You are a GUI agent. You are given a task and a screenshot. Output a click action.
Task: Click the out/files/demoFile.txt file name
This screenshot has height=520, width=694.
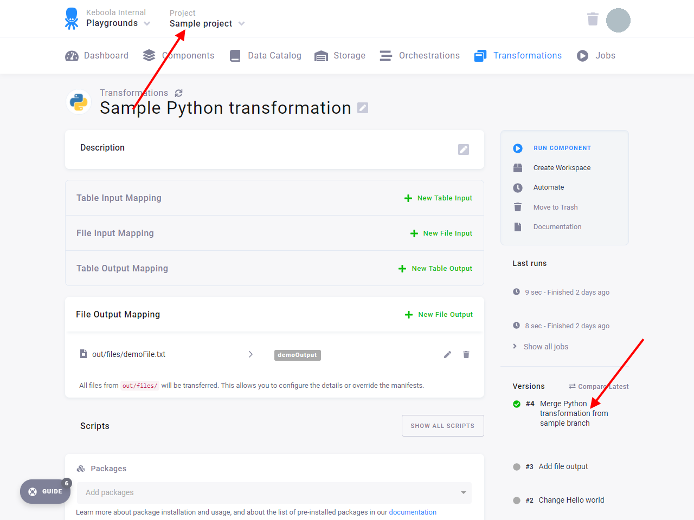click(x=128, y=354)
